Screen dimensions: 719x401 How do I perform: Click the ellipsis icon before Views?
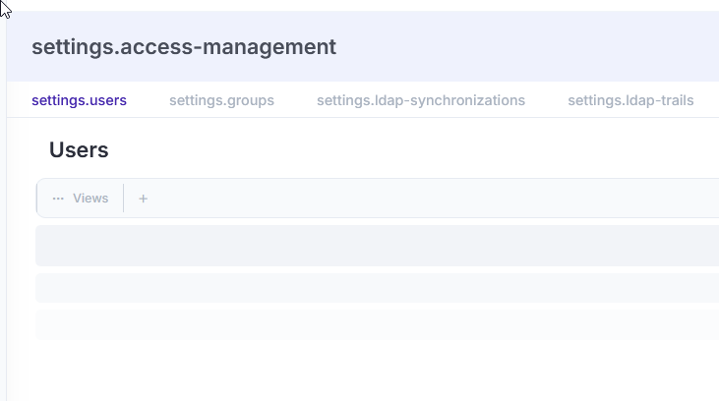pos(58,199)
